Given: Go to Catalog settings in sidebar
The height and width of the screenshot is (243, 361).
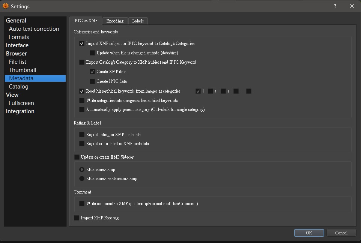Looking at the screenshot, I should pyautogui.click(x=19, y=87).
